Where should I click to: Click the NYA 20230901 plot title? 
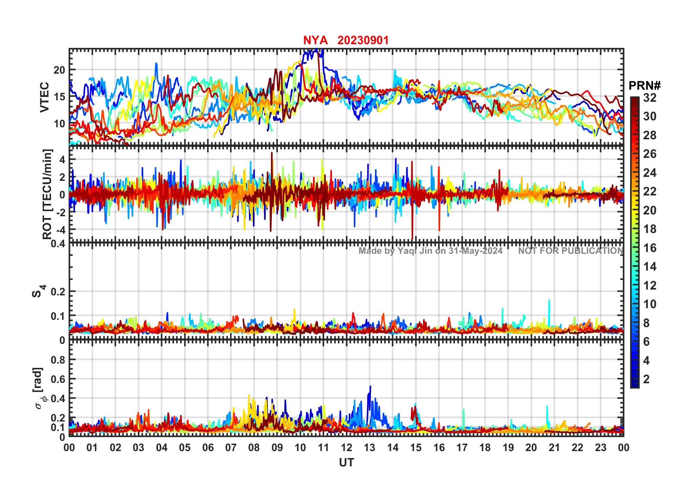346,40
